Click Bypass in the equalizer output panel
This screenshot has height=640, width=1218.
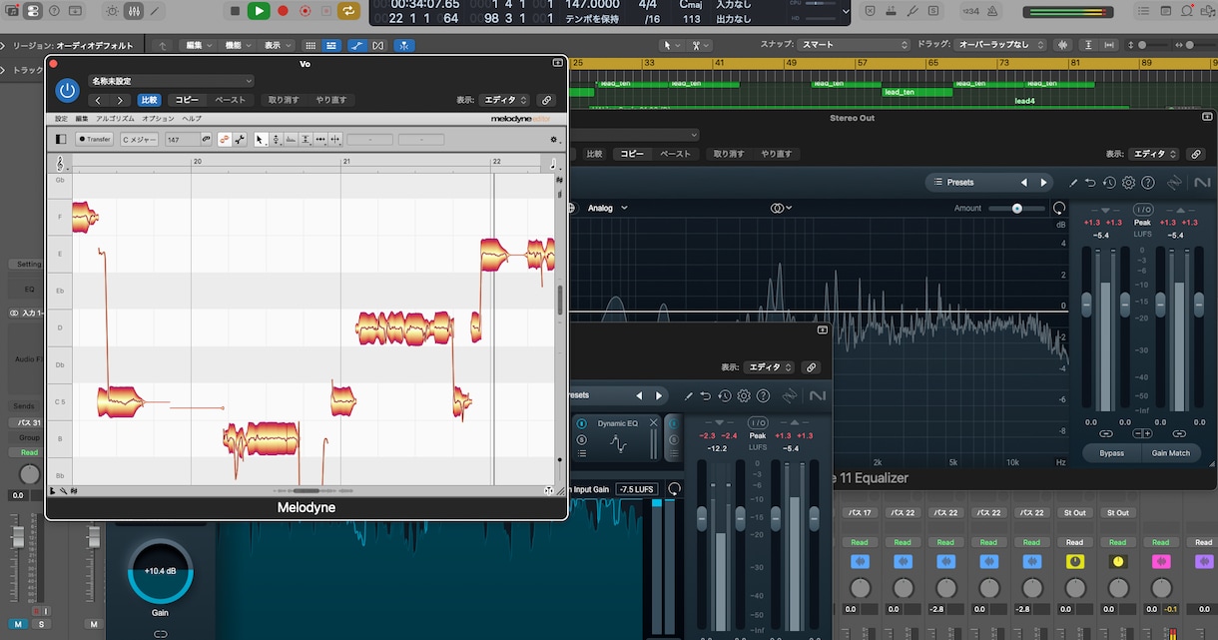[1111, 453]
